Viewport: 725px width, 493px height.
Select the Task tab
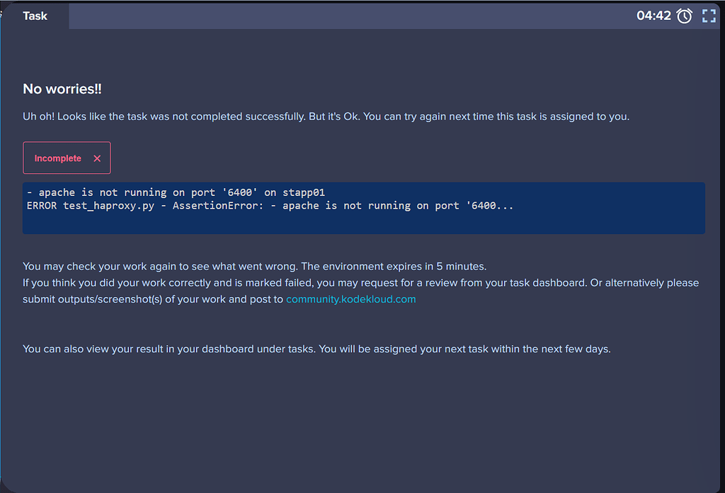[35, 16]
